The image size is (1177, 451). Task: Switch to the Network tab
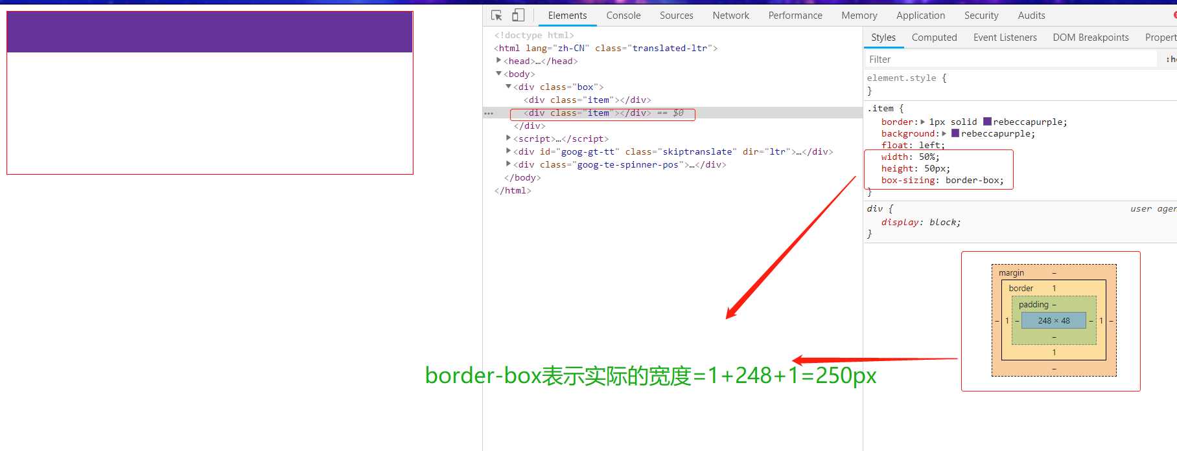(x=731, y=16)
